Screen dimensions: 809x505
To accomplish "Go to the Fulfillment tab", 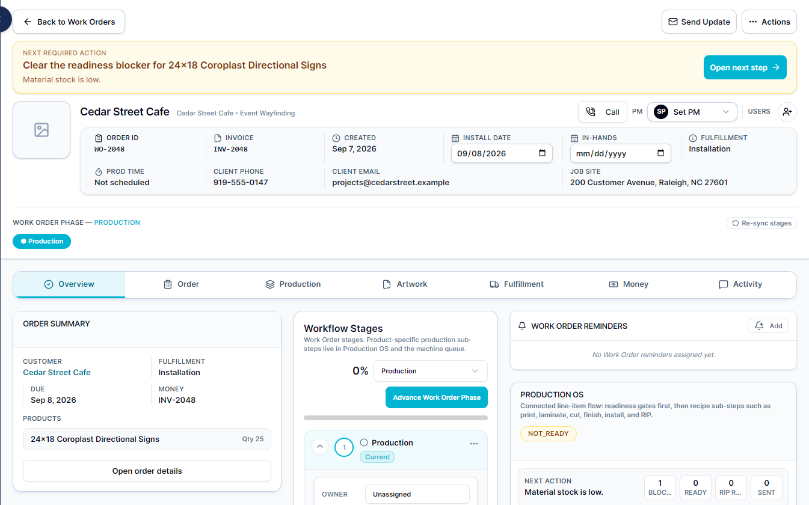I will (517, 284).
